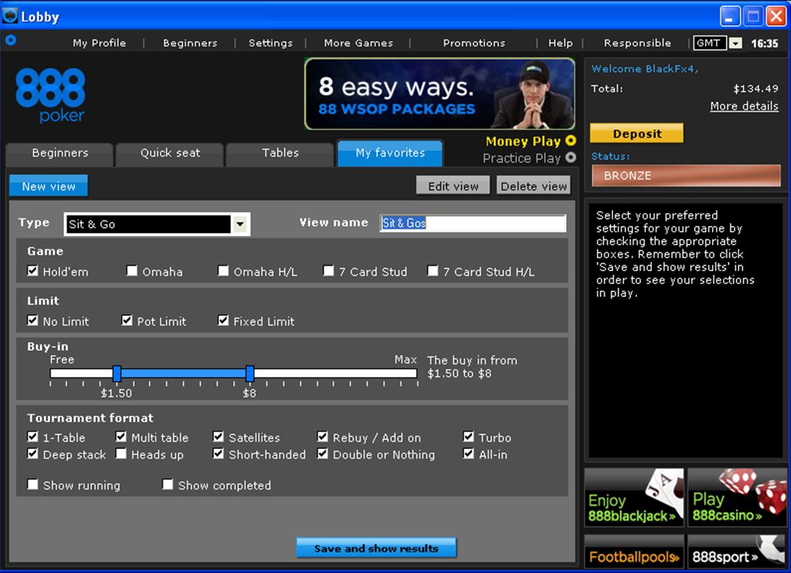Image resolution: width=791 pixels, height=573 pixels.
Task: Open the Help menu
Action: coord(561,43)
